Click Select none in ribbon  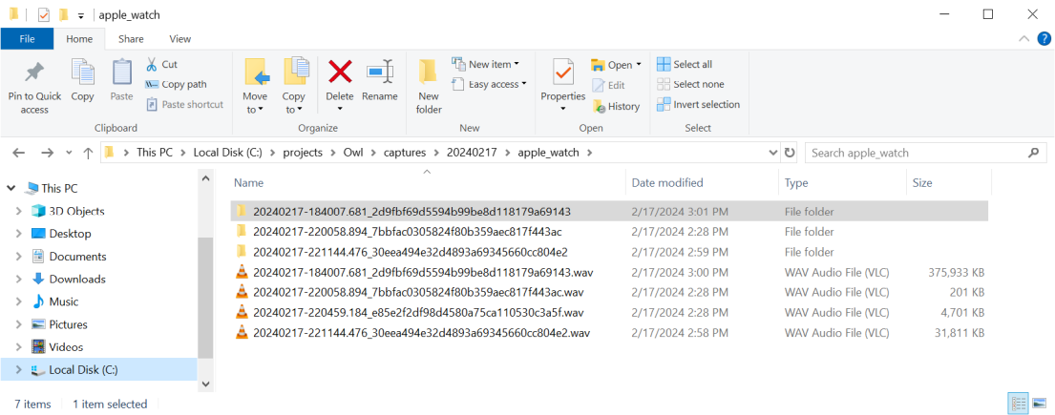pos(690,85)
